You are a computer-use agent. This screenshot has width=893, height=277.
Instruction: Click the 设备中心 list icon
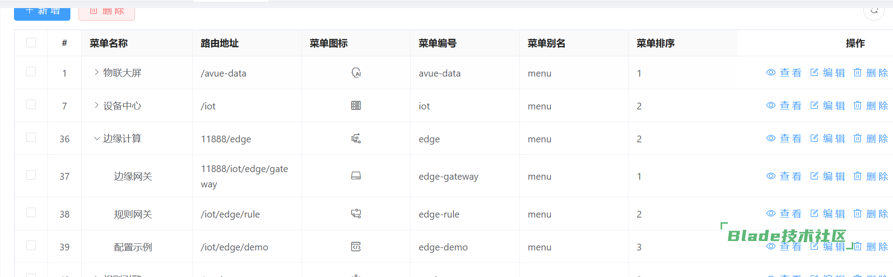click(x=356, y=106)
